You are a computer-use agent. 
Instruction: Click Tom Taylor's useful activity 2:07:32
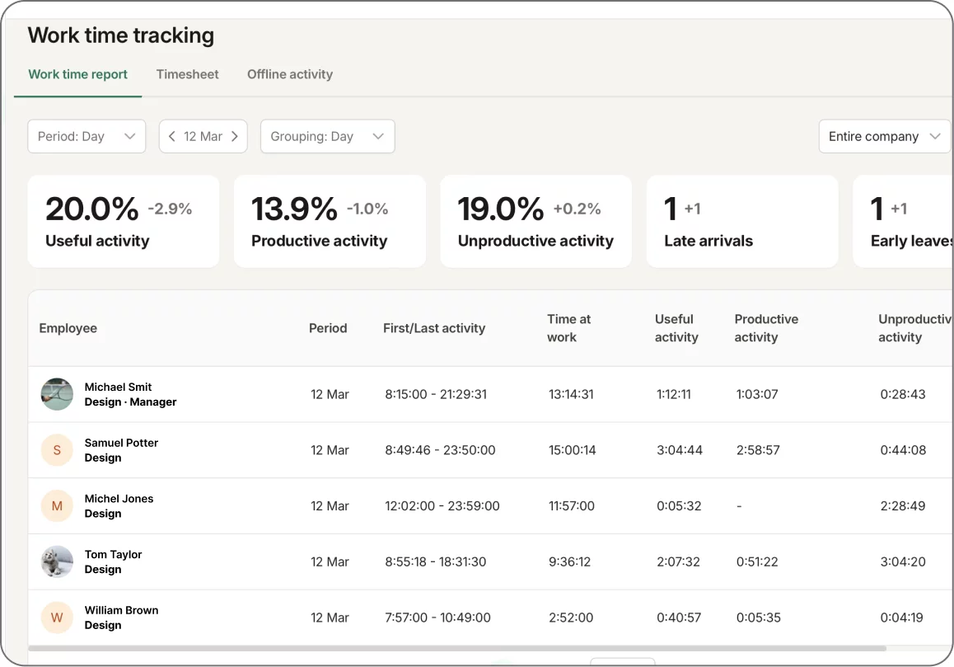(678, 561)
